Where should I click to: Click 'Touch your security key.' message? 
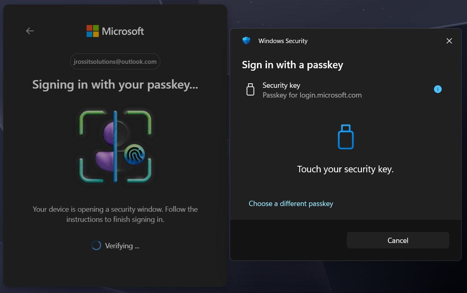coord(346,169)
